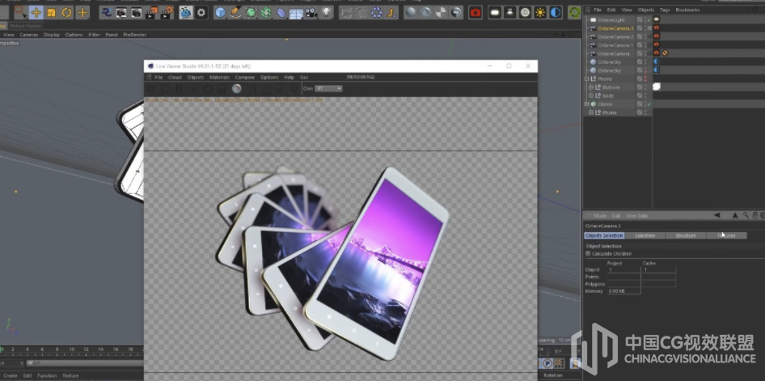
Task: Click the first OctaneSky environment tag
Action: click(x=656, y=62)
